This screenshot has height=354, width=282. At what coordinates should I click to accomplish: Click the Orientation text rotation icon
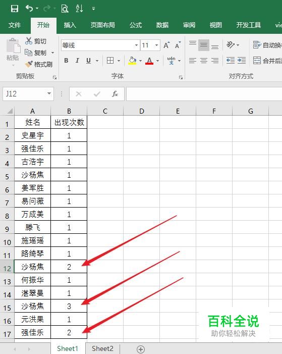[231, 45]
